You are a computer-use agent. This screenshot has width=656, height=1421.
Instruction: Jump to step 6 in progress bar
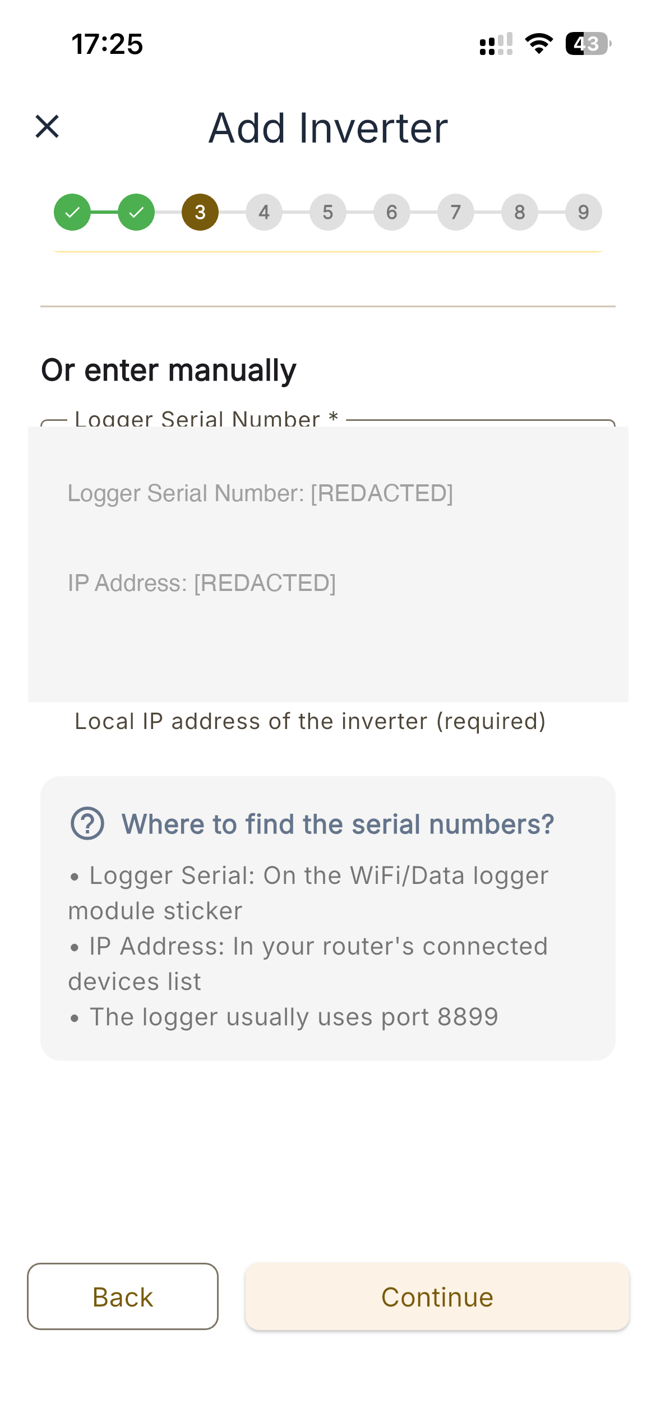pyautogui.click(x=392, y=212)
